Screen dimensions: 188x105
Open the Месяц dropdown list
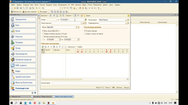[x=76, y=27]
